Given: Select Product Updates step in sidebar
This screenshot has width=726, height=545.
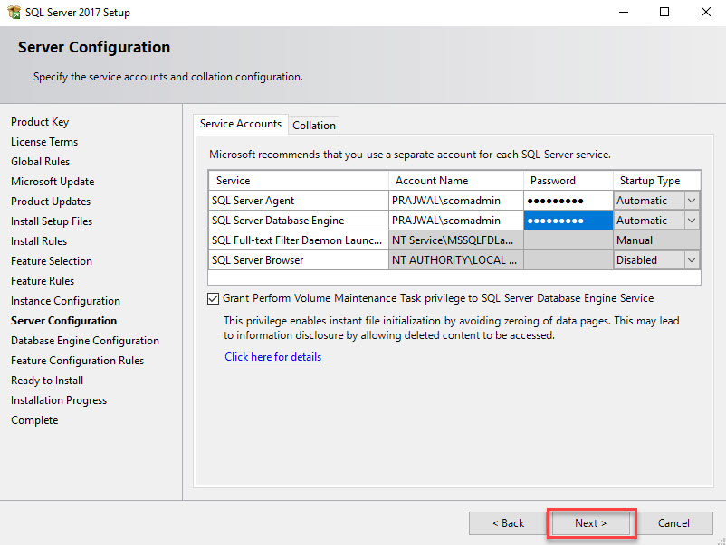Looking at the screenshot, I should coord(51,202).
